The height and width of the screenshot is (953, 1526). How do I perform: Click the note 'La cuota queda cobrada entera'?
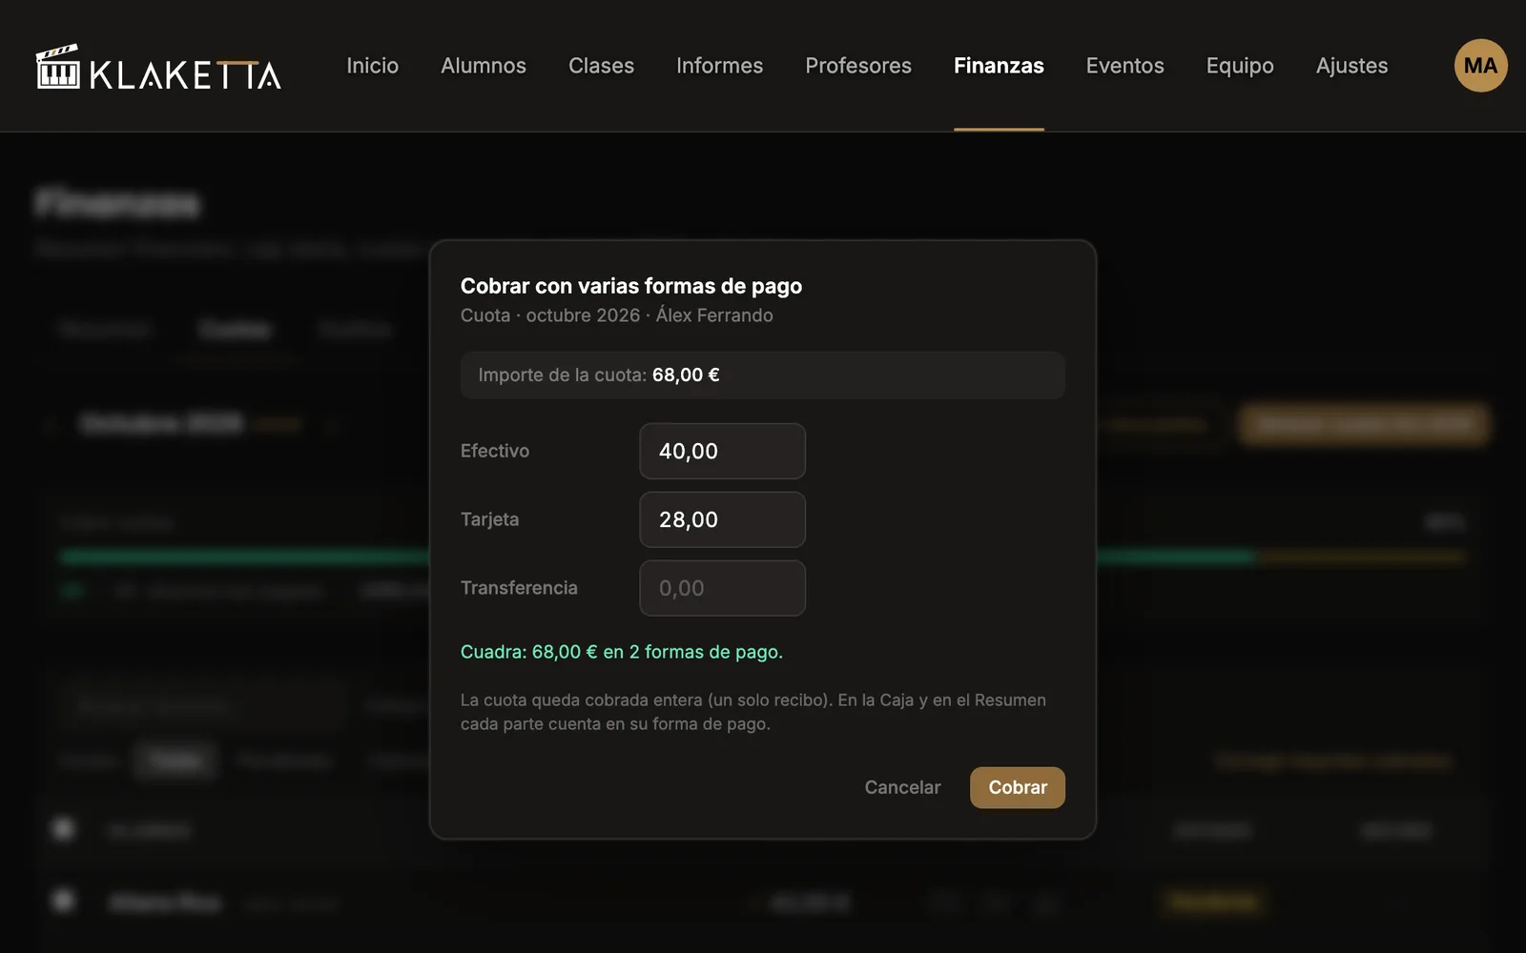tap(753, 712)
